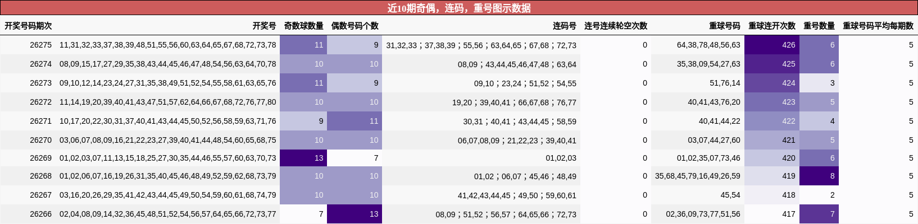918x224 pixels.
Task: Select period cell 26272
Action: [x=28, y=102]
